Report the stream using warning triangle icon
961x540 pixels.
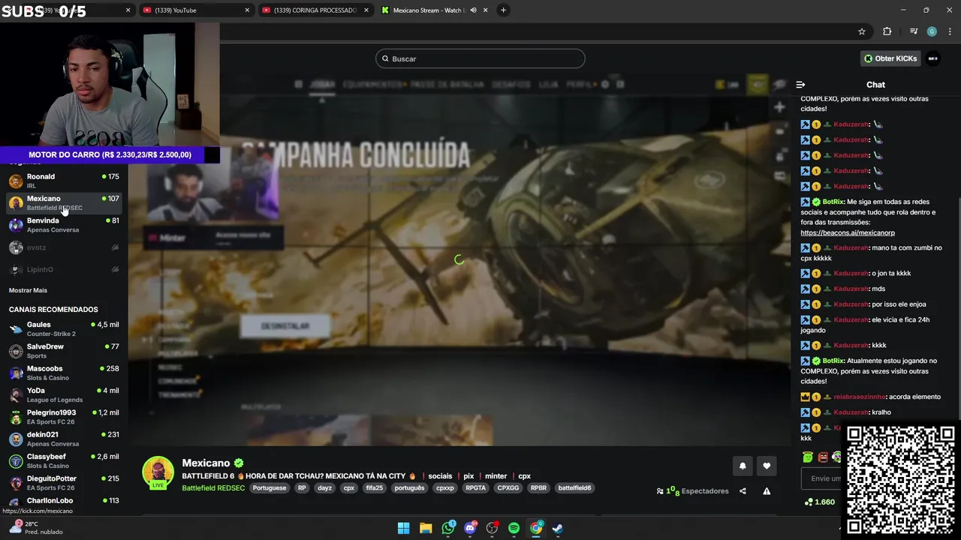point(767,491)
